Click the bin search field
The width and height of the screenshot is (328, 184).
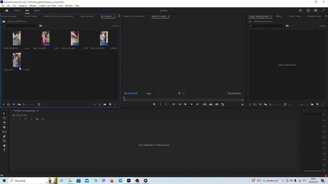tap(19, 26)
